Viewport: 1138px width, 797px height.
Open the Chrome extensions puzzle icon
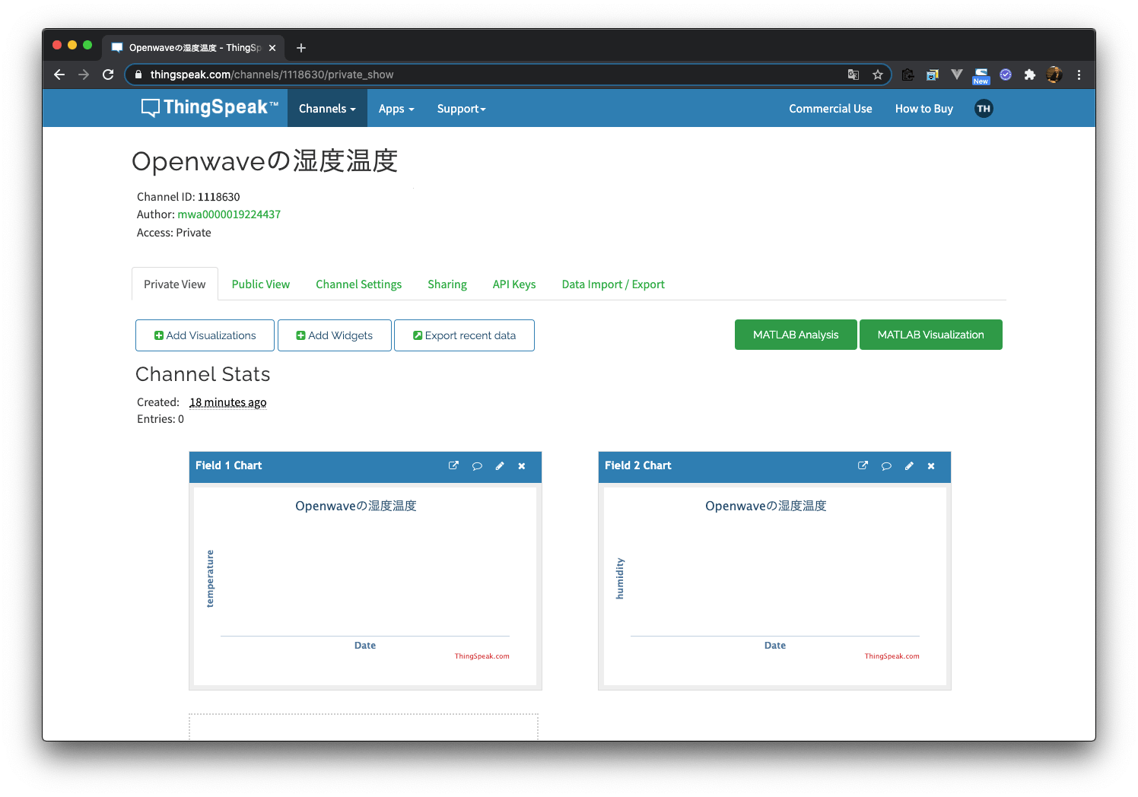click(x=1030, y=75)
